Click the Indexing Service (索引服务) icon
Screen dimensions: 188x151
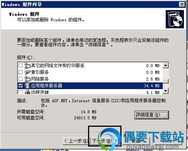coord(27,72)
